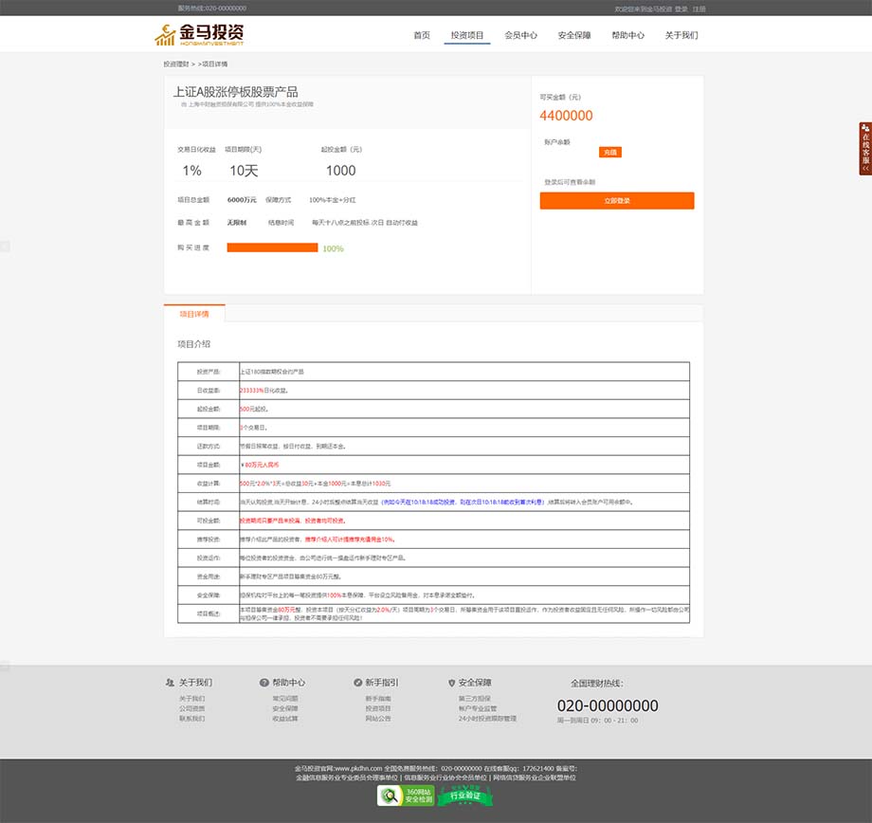Click the 日收益率 row label in table
This screenshot has height=823, width=872.
pyautogui.click(x=209, y=390)
